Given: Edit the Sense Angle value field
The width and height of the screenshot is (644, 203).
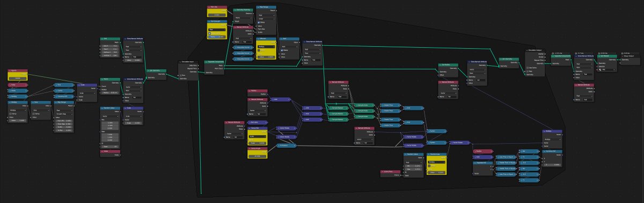Looking at the screenshot, I should 257,156.
